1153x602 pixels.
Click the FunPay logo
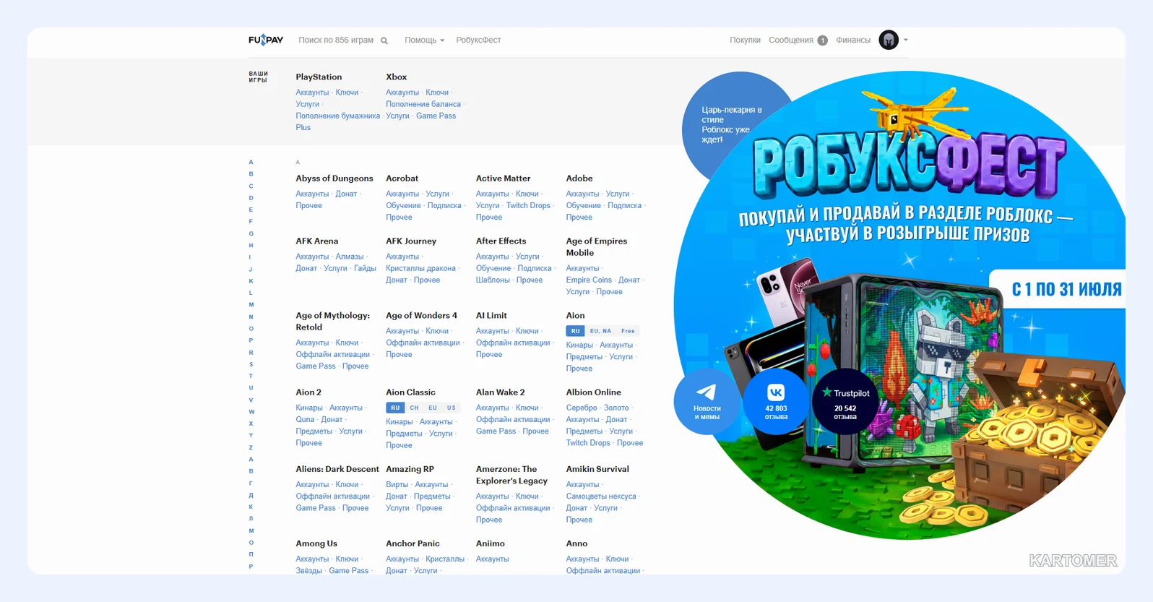tap(266, 40)
